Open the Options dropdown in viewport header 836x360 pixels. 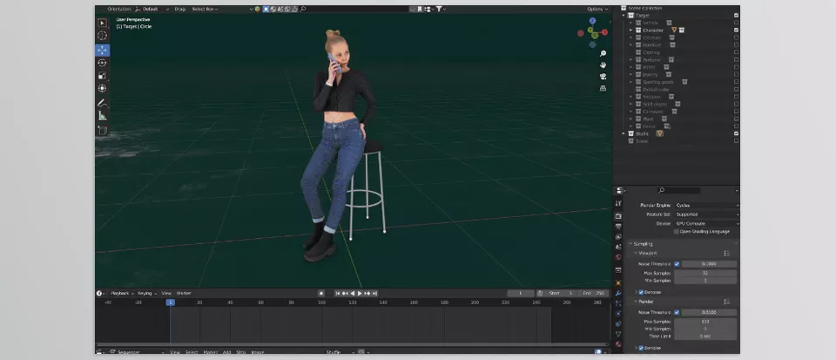[597, 9]
